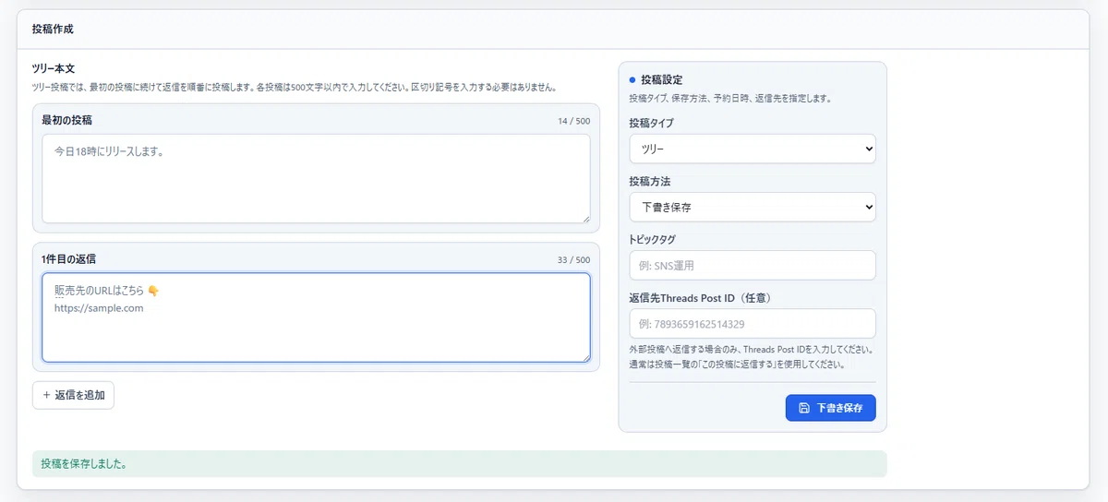
Task: Focus the 返信先Threads Post ID field
Action: pos(753,324)
